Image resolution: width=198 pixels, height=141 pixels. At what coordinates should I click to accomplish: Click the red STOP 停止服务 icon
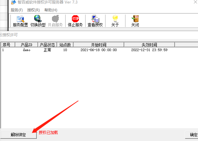pyautogui.click(x=75, y=21)
